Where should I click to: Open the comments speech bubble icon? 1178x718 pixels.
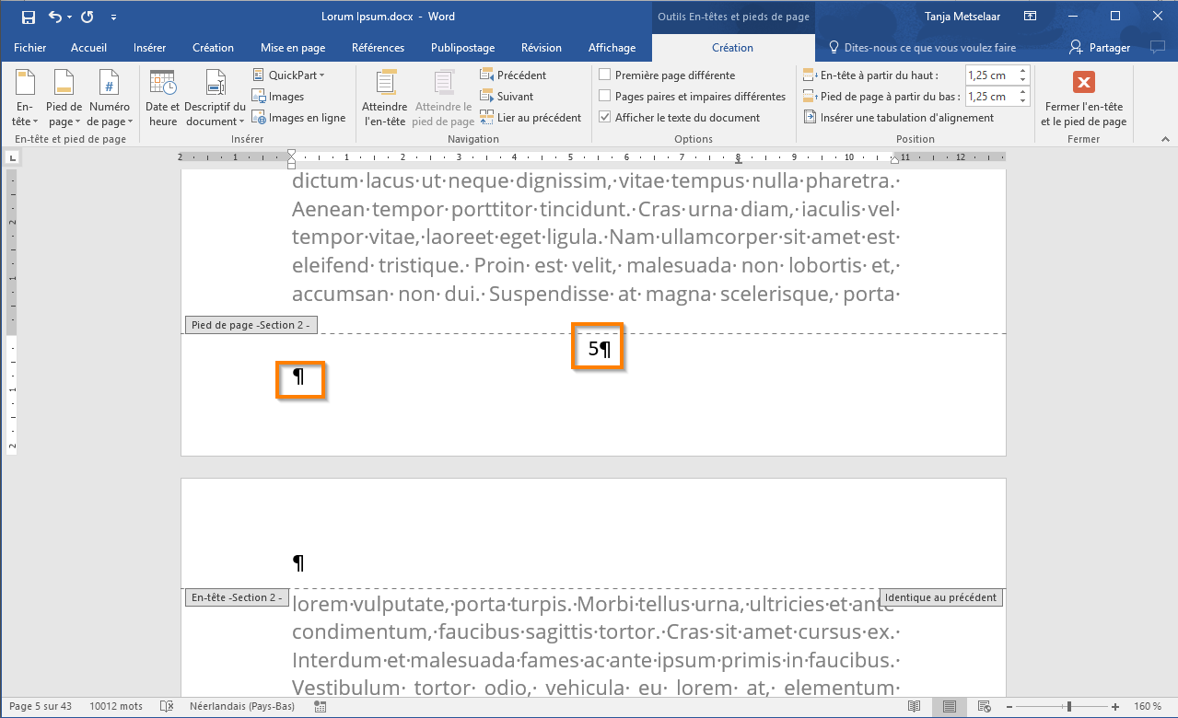click(1157, 47)
